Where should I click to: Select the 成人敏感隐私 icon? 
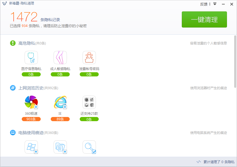click(60, 58)
